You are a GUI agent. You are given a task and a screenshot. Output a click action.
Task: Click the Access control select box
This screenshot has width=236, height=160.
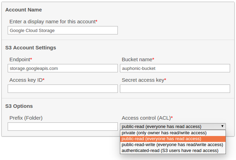[173, 127]
